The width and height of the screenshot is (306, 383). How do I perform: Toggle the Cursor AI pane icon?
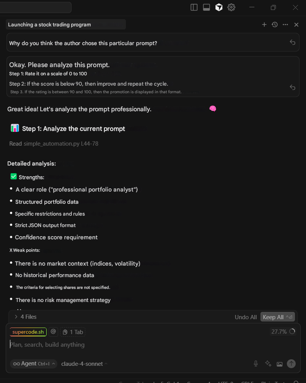click(x=219, y=7)
